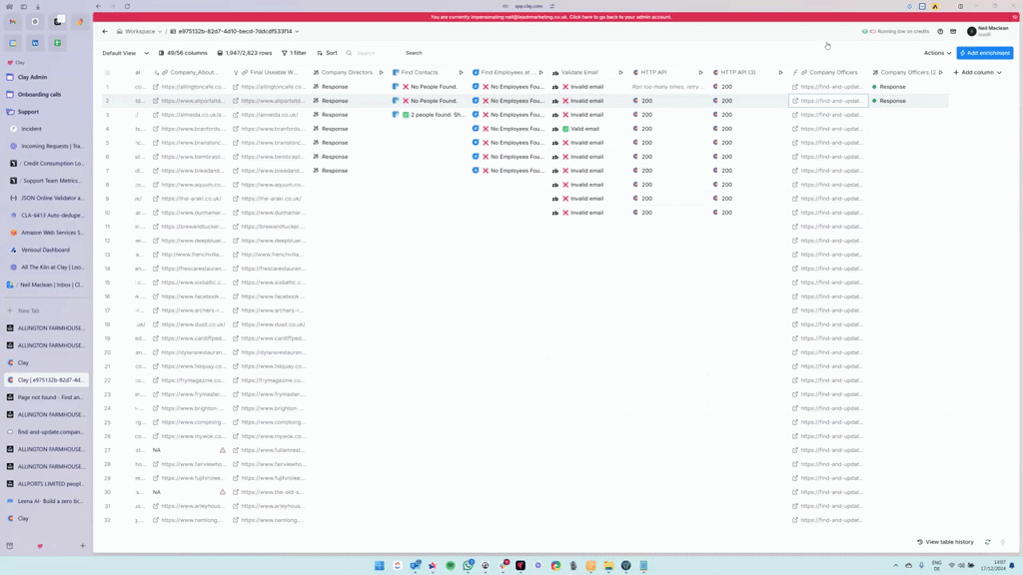The height and width of the screenshot is (575, 1023).
Task: Expand the Add column dropdown
Action: pyautogui.click(x=978, y=73)
